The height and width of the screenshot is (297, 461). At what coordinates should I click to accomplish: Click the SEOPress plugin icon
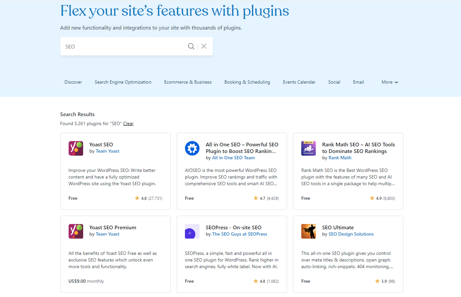[192, 231]
